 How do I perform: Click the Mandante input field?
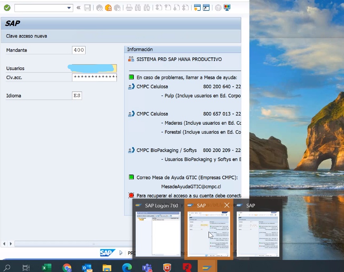[x=79, y=50]
